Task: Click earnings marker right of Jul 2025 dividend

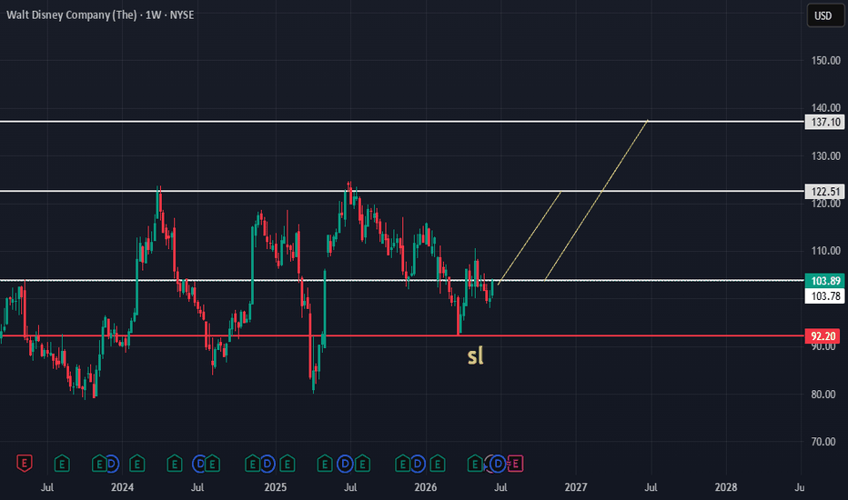Action: (362, 464)
